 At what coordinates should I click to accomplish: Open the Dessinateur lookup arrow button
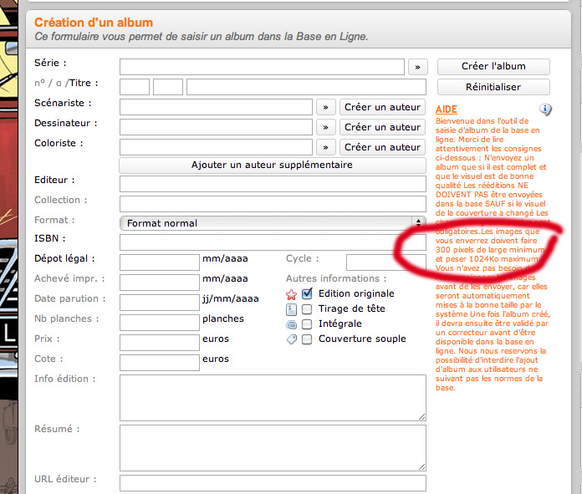[x=325, y=127]
